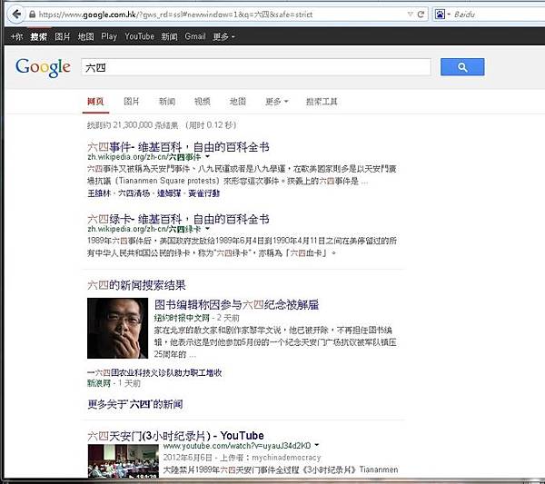Viewport: 545px width, 484px height.
Task: Click the padlock security icon in address bar
Action: tap(33, 15)
